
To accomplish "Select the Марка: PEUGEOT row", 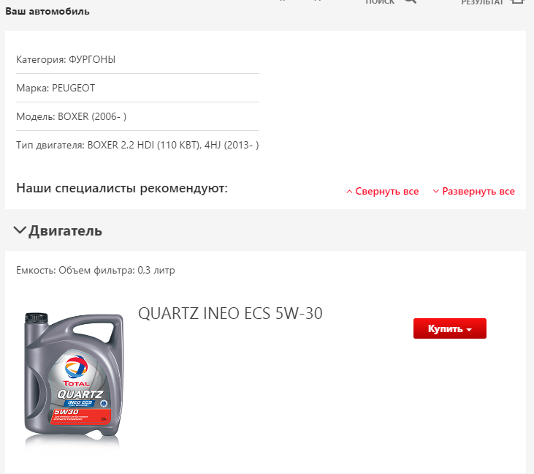I will pyautogui.click(x=137, y=88).
